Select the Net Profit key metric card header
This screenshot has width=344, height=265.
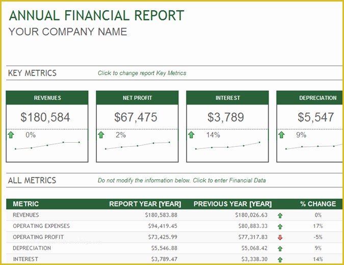[x=137, y=98]
